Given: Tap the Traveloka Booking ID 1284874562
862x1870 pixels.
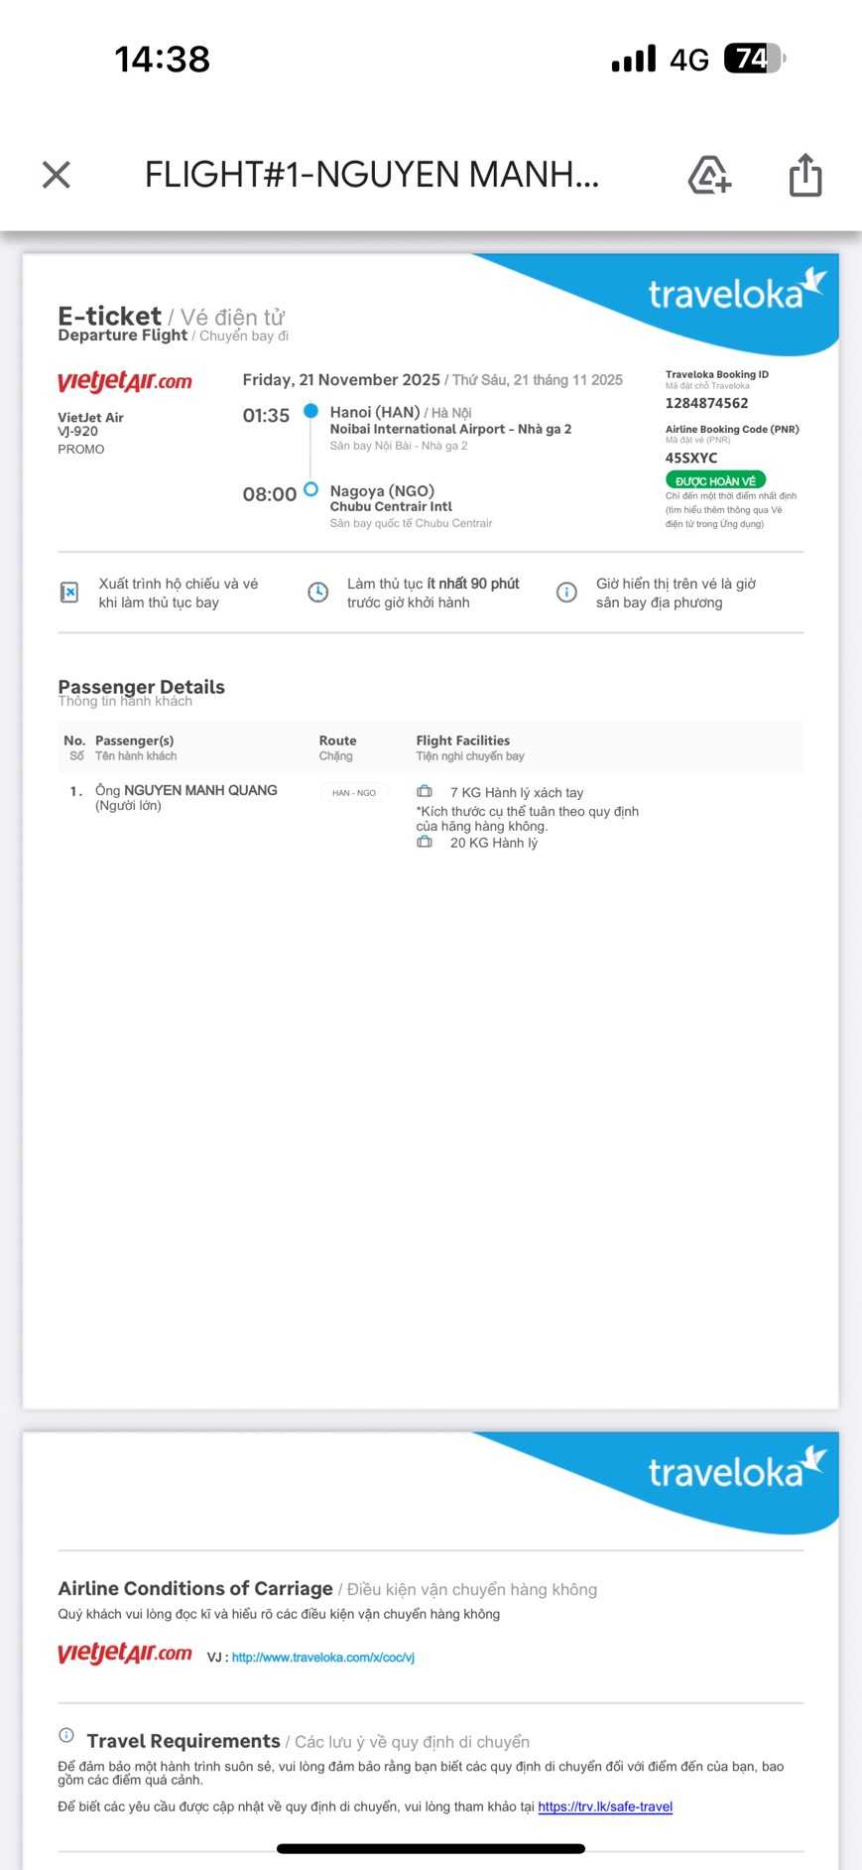Looking at the screenshot, I should [706, 403].
